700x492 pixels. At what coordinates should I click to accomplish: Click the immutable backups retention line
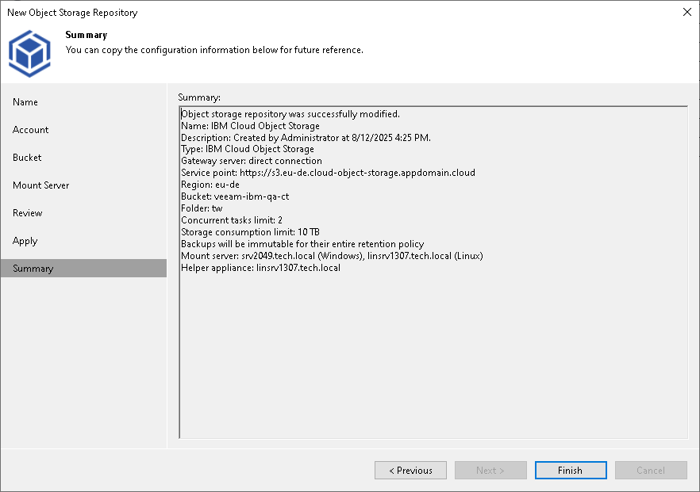302,244
